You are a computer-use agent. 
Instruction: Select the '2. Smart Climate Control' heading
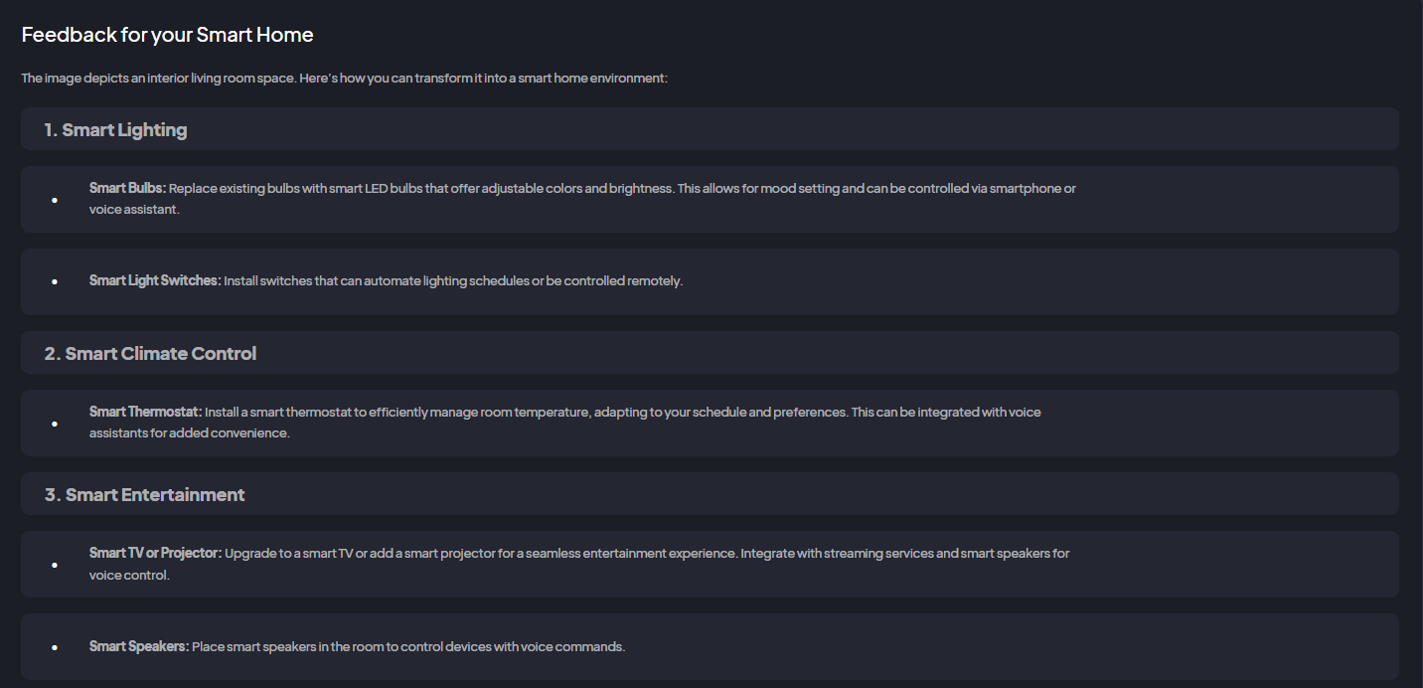click(151, 353)
